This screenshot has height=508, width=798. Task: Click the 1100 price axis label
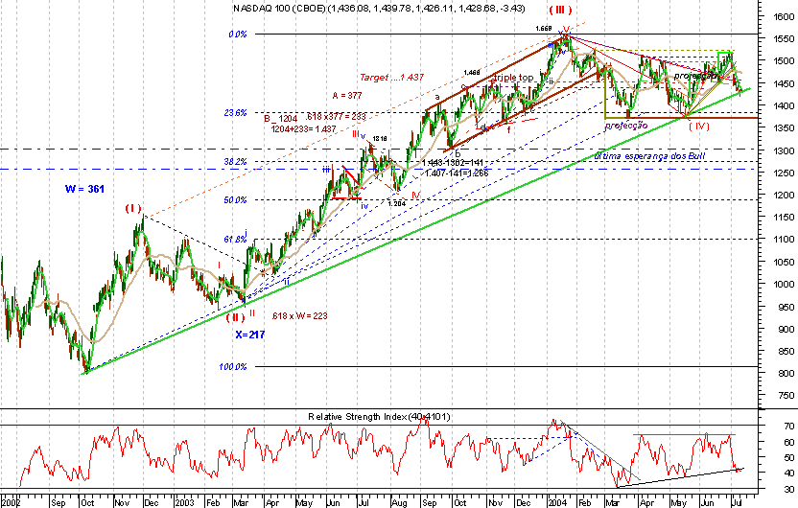pos(783,239)
